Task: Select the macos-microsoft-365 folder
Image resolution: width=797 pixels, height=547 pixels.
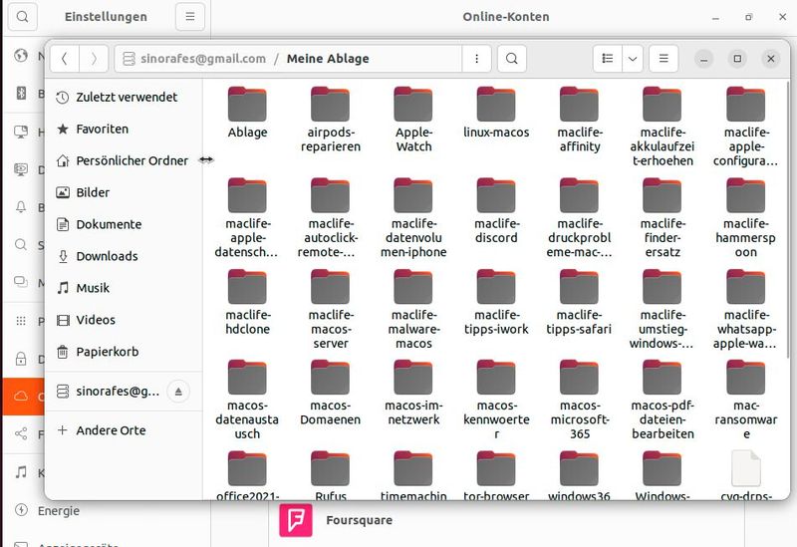Action: 580,400
